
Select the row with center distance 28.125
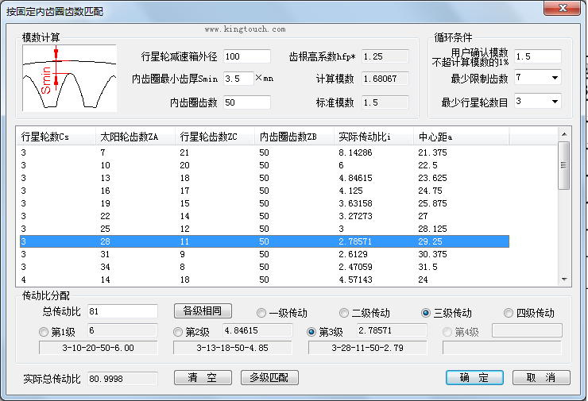pyautogui.click(x=265, y=229)
